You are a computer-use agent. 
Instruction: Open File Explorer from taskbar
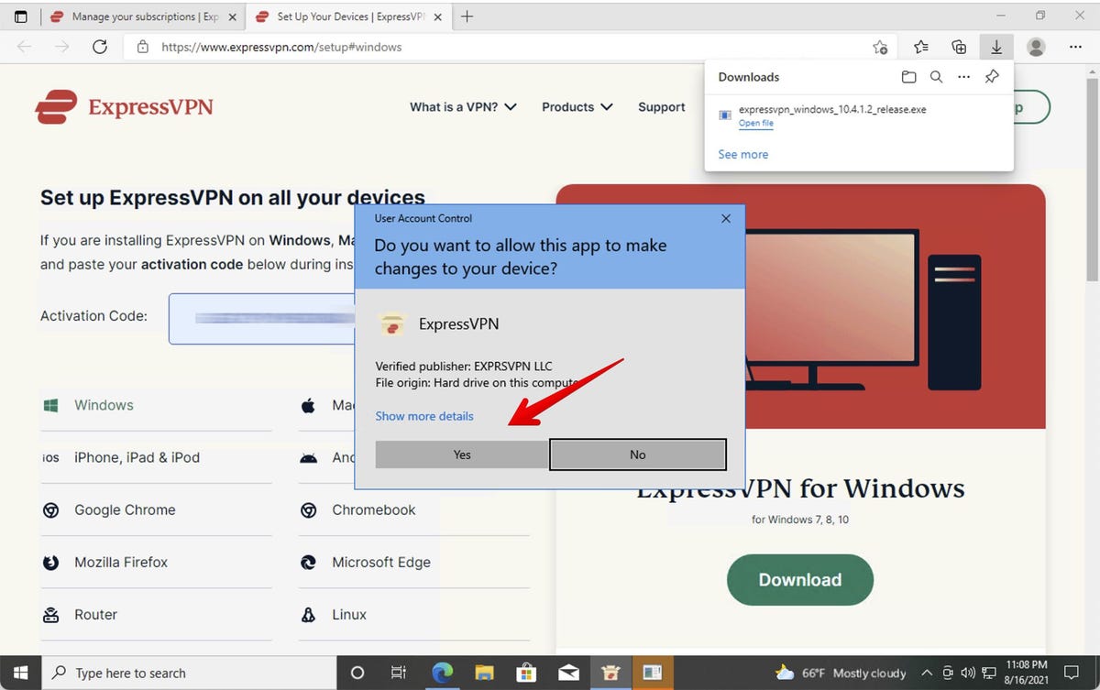pos(484,673)
